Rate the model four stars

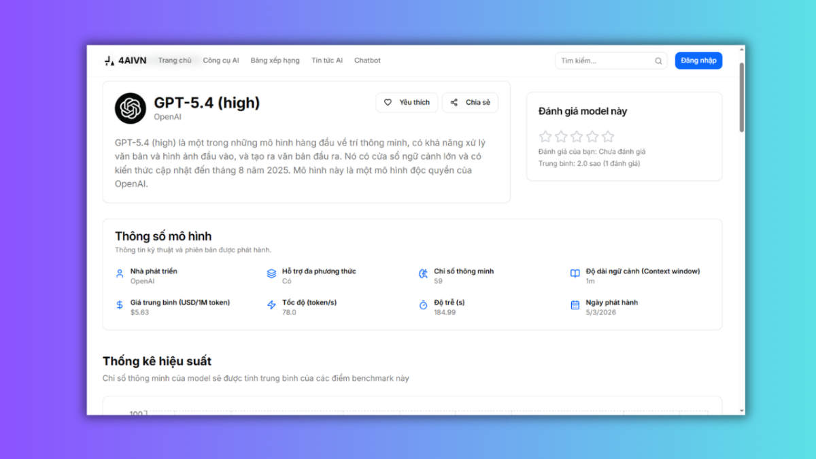point(592,136)
